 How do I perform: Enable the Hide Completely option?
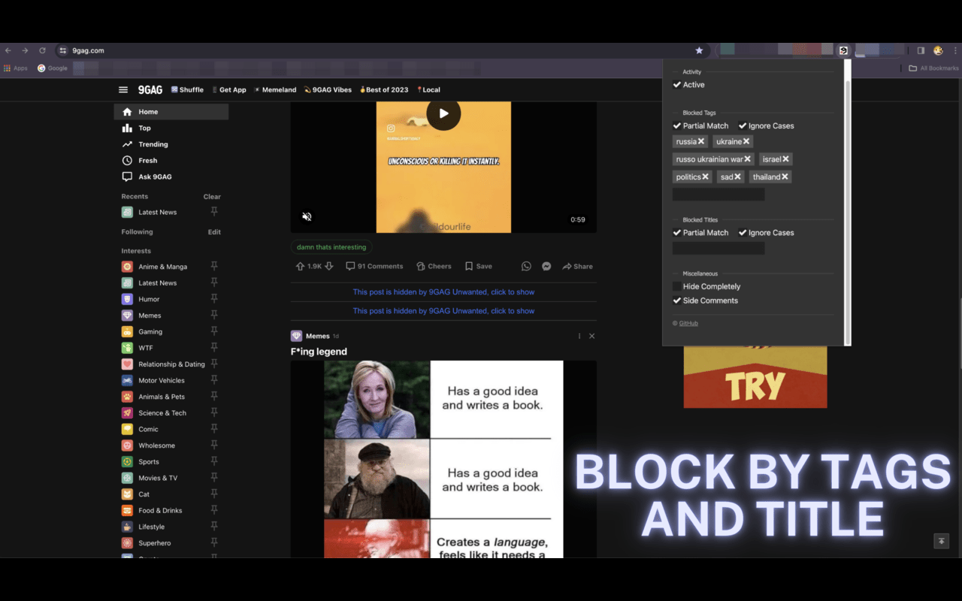pos(677,286)
